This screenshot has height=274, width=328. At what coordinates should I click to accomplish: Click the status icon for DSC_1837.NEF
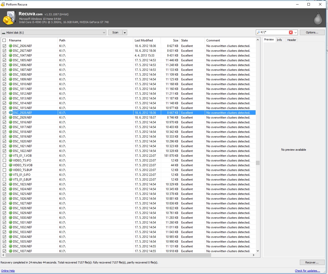[x=11, y=251]
